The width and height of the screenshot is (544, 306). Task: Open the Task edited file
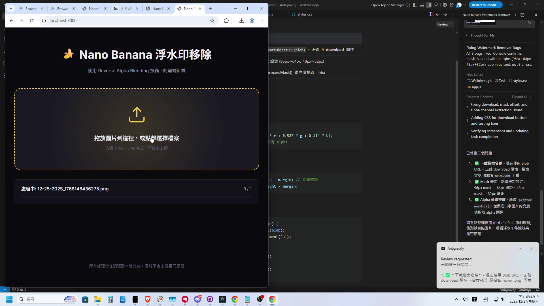pos(500,81)
